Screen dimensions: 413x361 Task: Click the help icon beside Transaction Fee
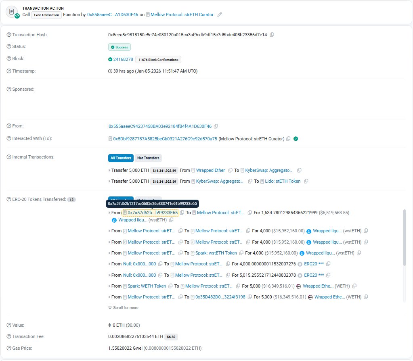pyautogui.click(x=9, y=336)
